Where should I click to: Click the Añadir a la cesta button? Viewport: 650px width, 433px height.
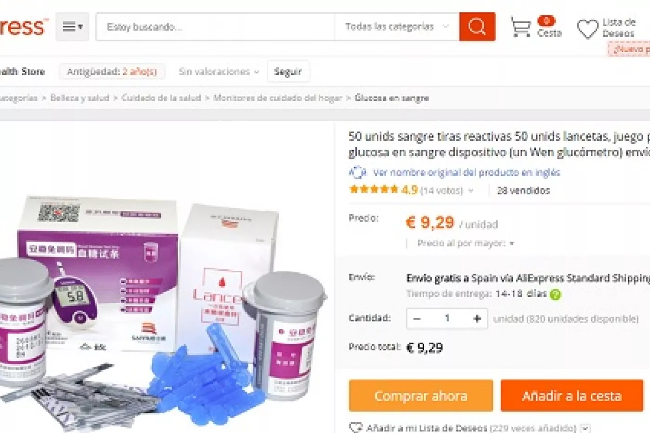click(572, 395)
